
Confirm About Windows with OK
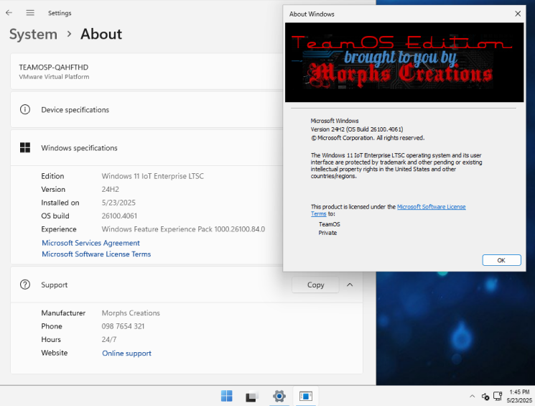[x=501, y=260]
